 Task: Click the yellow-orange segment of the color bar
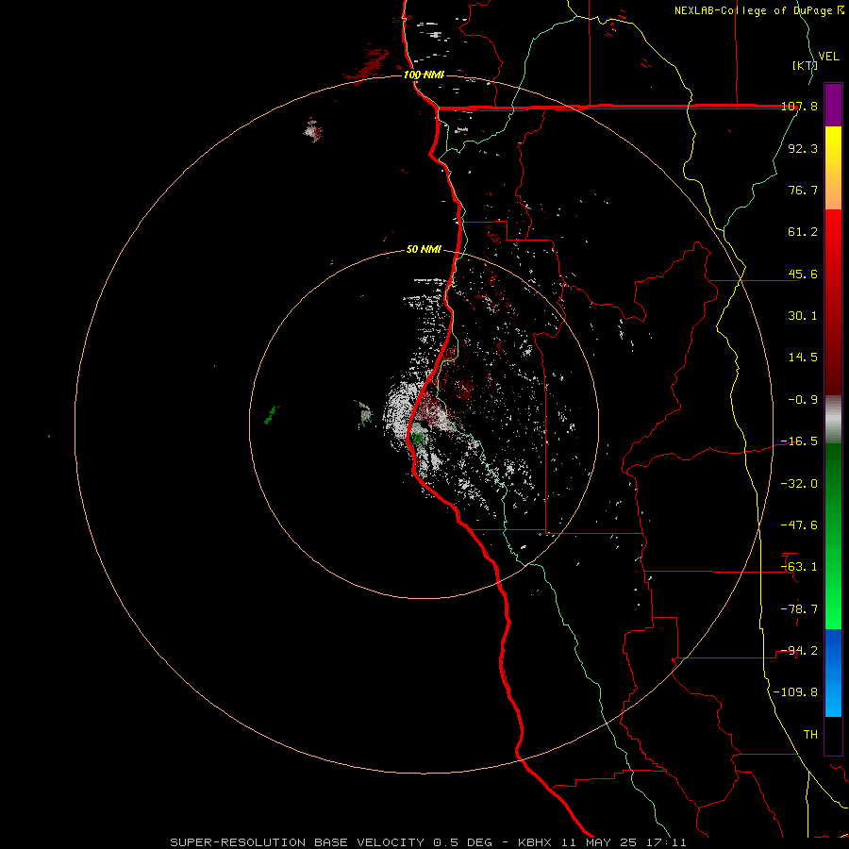click(833, 168)
